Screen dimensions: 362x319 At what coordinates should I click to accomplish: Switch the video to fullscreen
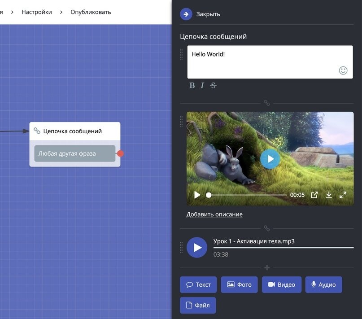(343, 195)
